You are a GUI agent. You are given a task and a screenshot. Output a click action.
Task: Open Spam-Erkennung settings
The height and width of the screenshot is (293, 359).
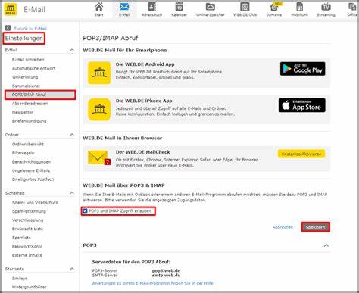[29, 211]
